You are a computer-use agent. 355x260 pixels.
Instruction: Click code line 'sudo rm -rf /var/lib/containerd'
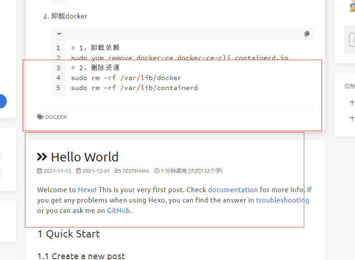point(134,88)
